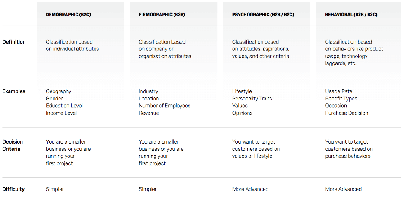Select 'Lifestyle' in the Psychographic column
This screenshot has width=404, height=200.
242,91
